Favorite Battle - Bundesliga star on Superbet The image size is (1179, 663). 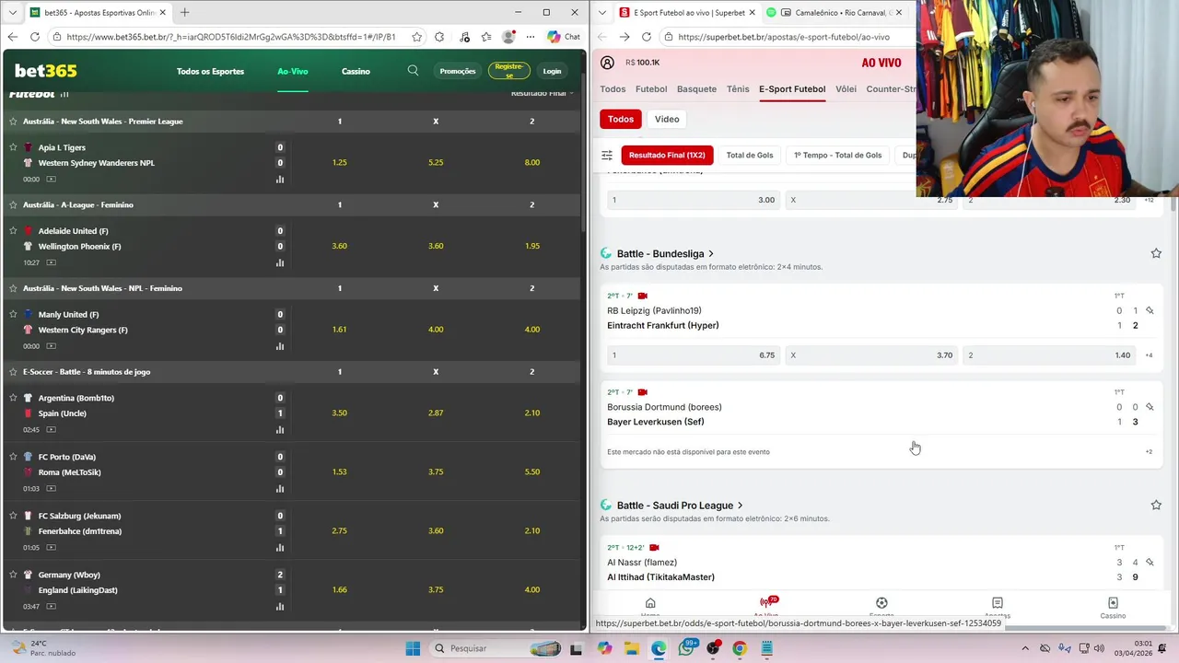coord(1156,253)
